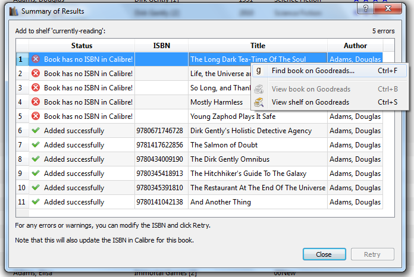Choose Find book on Goodreads... menu entry
This screenshot has width=414, height=277.
point(330,71)
